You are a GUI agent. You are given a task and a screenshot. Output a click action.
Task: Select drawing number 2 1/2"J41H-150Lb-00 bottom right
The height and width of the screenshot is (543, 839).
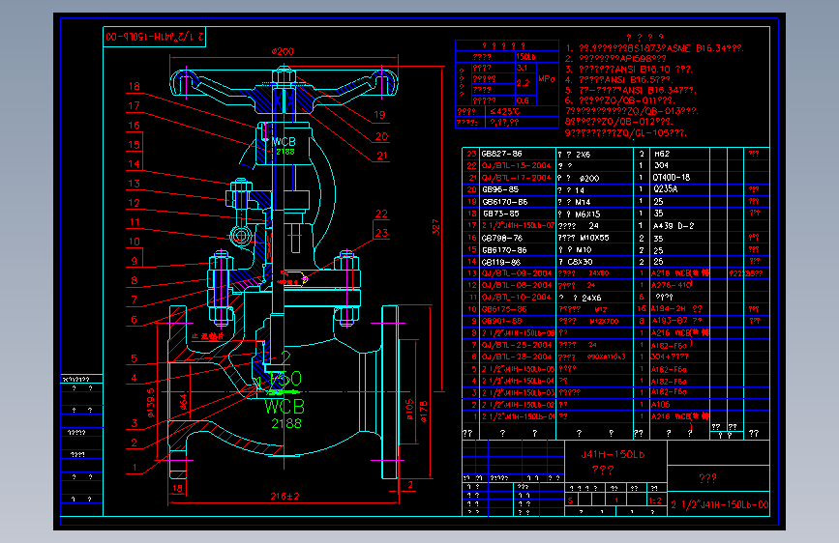tap(720, 505)
